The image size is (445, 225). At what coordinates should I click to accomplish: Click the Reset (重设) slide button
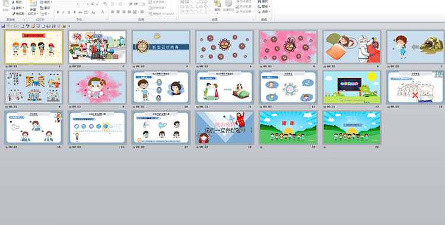click(46, 8)
